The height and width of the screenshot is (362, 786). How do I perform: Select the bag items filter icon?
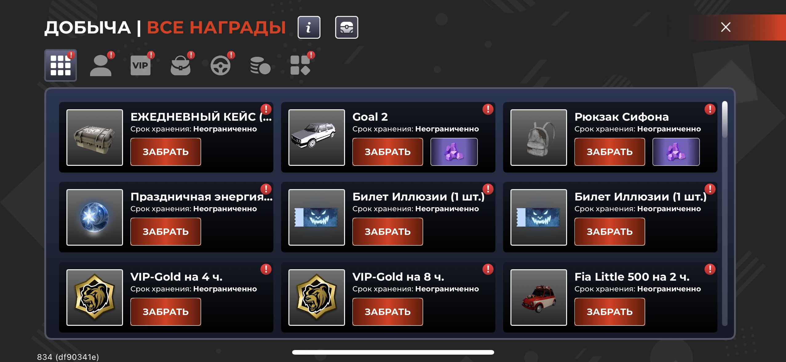click(x=181, y=65)
